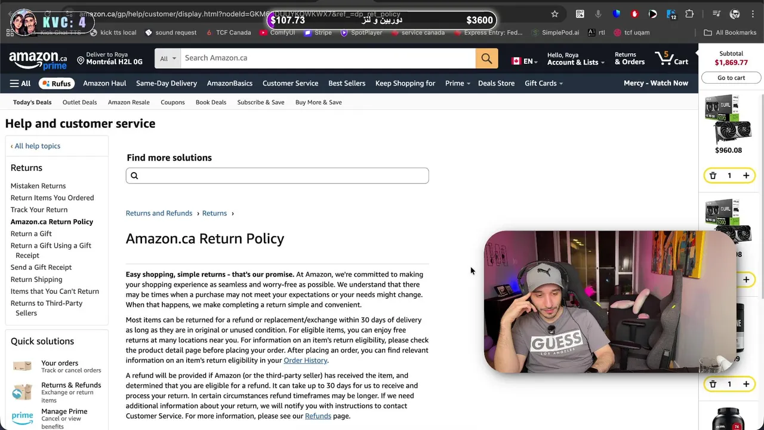Open the Coupons tab
This screenshot has width=764, height=430.
click(x=172, y=102)
